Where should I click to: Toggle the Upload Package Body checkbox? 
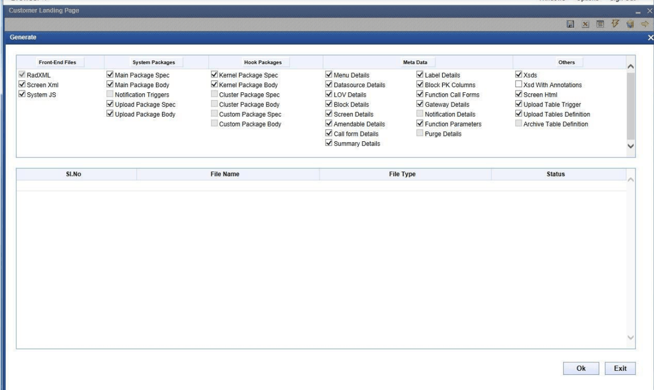point(110,114)
